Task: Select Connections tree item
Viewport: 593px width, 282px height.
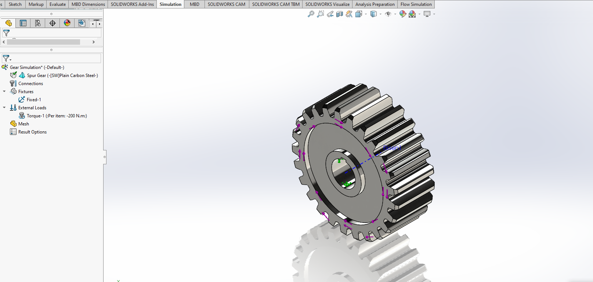Action: (x=30, y=84)
